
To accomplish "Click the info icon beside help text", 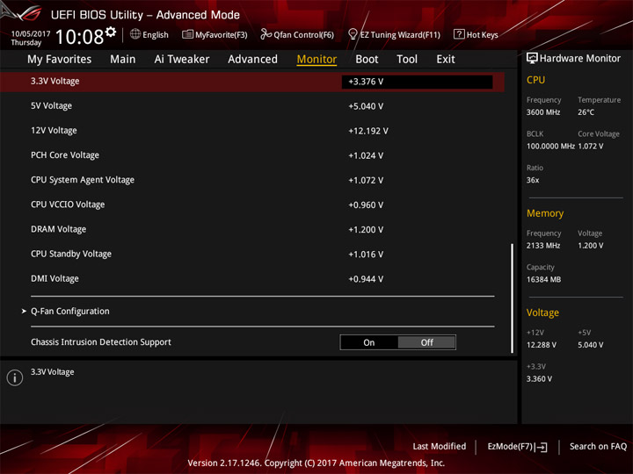I will point(15,377).
